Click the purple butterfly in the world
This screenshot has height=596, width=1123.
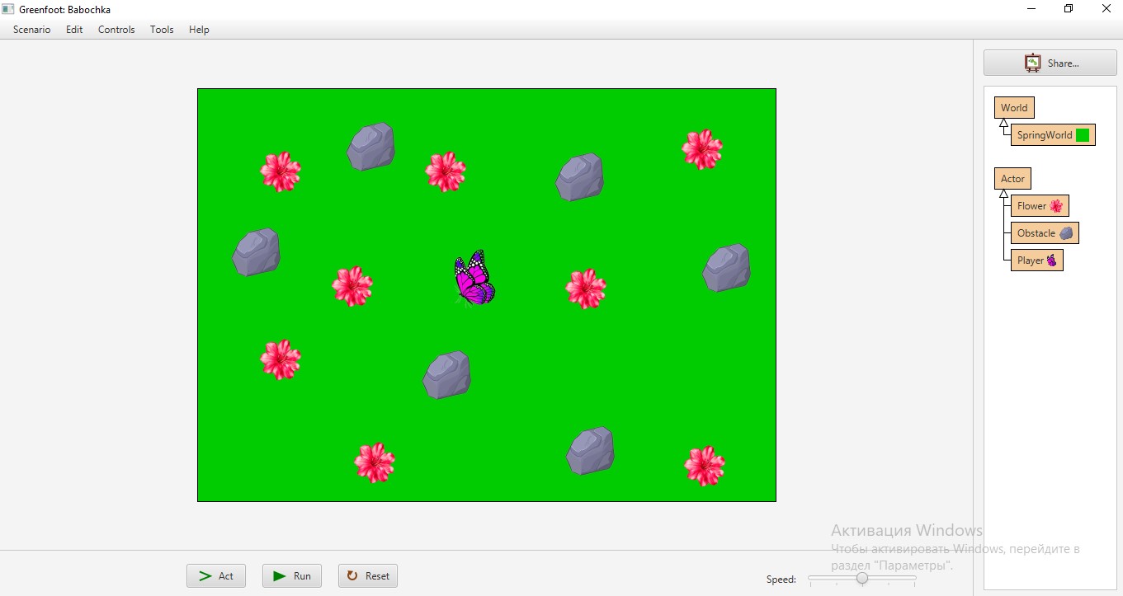[474, 279]
